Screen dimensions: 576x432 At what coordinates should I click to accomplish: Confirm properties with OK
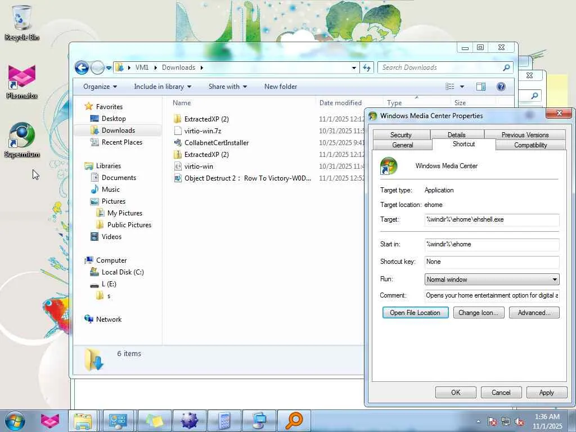tap(456, 392)
